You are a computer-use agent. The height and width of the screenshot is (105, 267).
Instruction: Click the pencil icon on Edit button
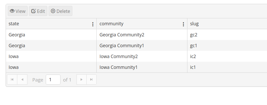tap(34, 11)
